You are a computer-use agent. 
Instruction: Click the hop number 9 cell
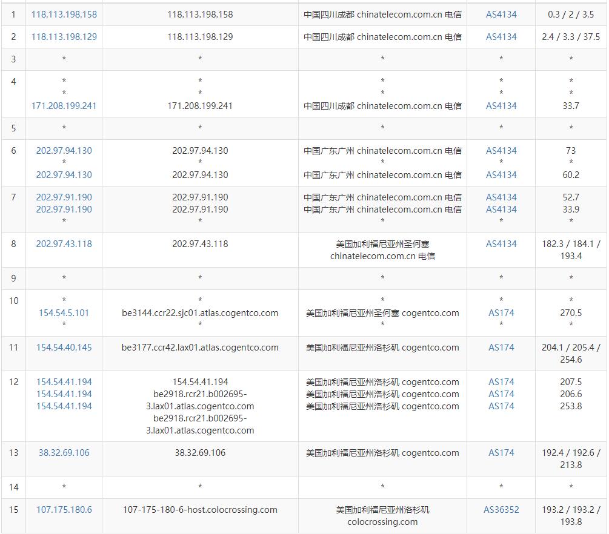pyautogui.click(x=13, y=279)
